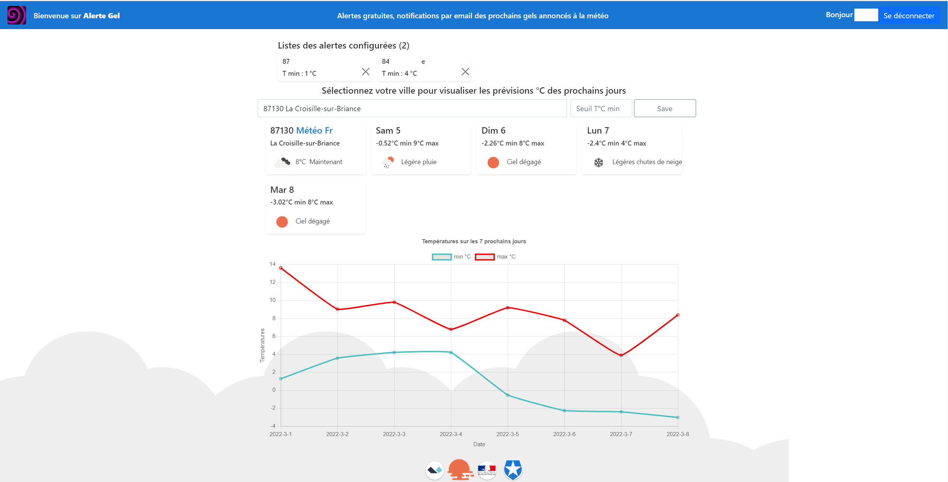
Task: Open the République Française logo in the footer
Action: (x=487, y=470)
